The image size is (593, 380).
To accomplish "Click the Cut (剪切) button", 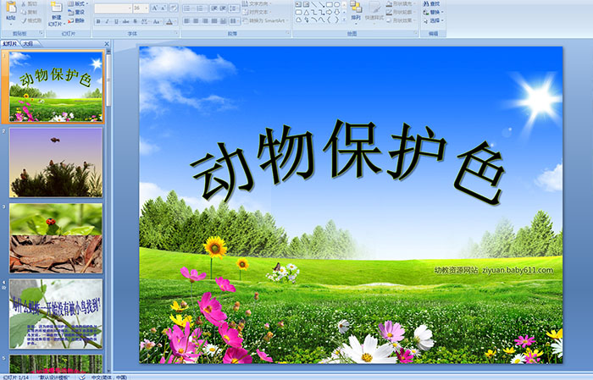I will 30,3.
